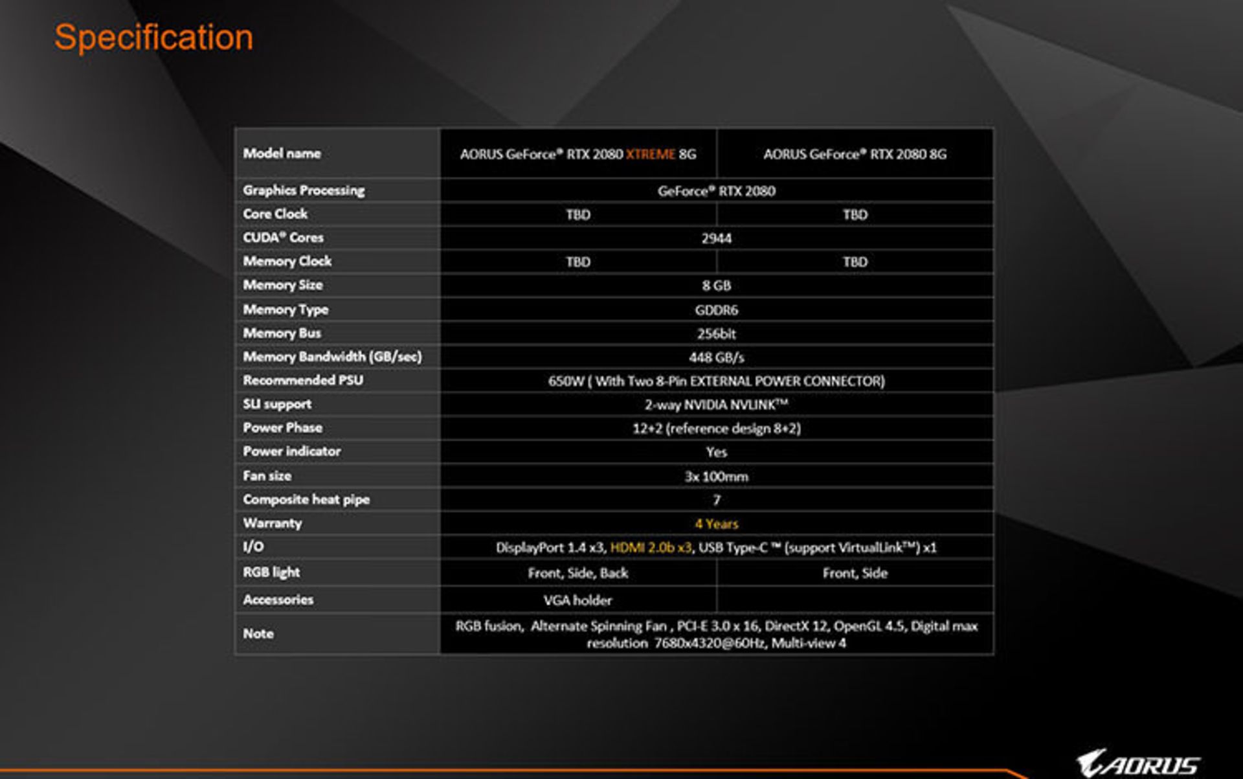
Task: Click 'Front, Side, Back' RGB value
Action: (578, 573)
